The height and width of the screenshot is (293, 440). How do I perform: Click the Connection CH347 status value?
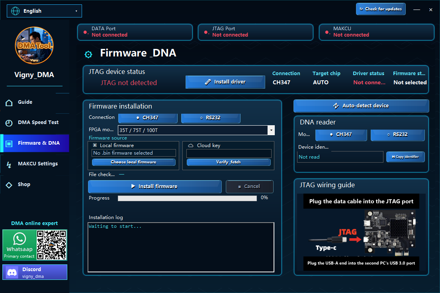(x=282, y=82)
